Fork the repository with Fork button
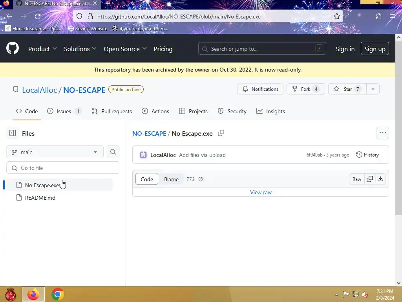Screen dimensions: 402x302 point(305,89)
